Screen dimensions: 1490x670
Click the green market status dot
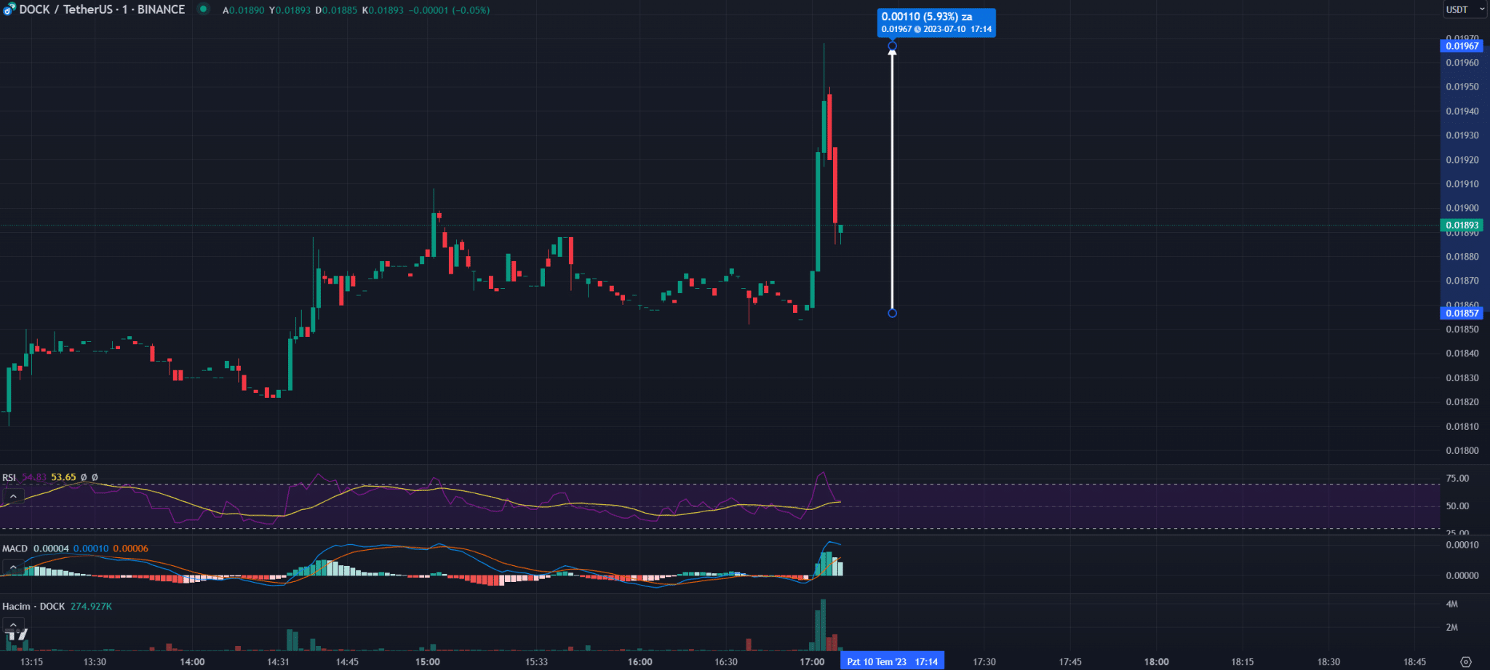204,9
